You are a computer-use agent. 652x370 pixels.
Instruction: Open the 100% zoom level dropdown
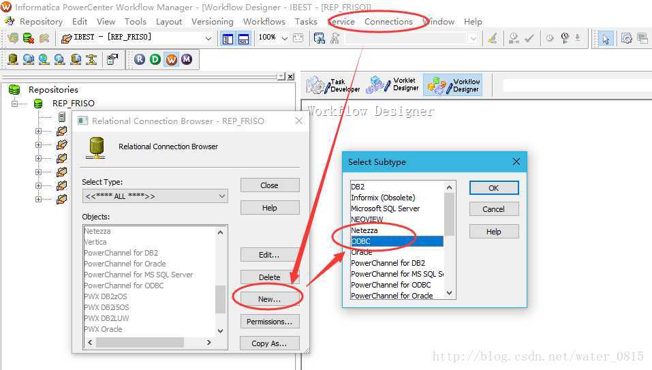click(x=284, y=38)
